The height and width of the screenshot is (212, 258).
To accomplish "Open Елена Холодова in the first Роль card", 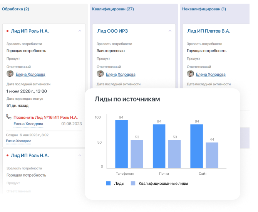I will tap(30, 75).
